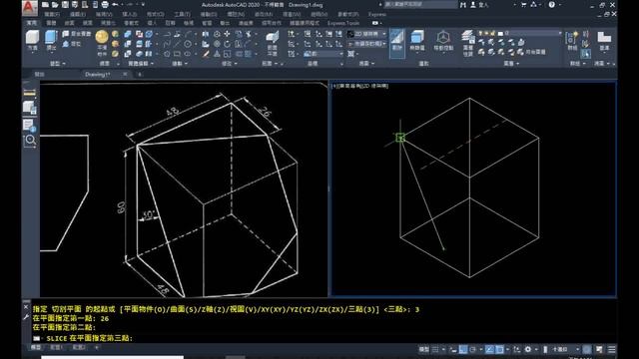Open a new drawing tab with plus button
Image resolution: width=639 pixels, height=359 pixels.
point(140,75)
